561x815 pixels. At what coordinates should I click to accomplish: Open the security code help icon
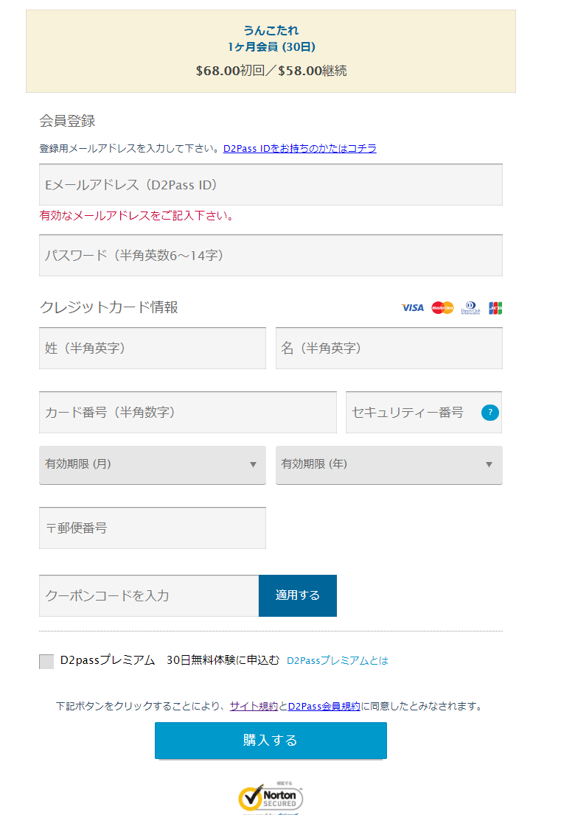tap(489, 413)
